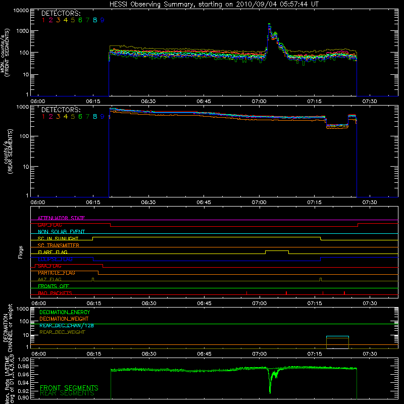Viewport: 404px width, 404px height.
Task: Select cyan detector 8 in rear segments legend
Action: pos(95,117)
